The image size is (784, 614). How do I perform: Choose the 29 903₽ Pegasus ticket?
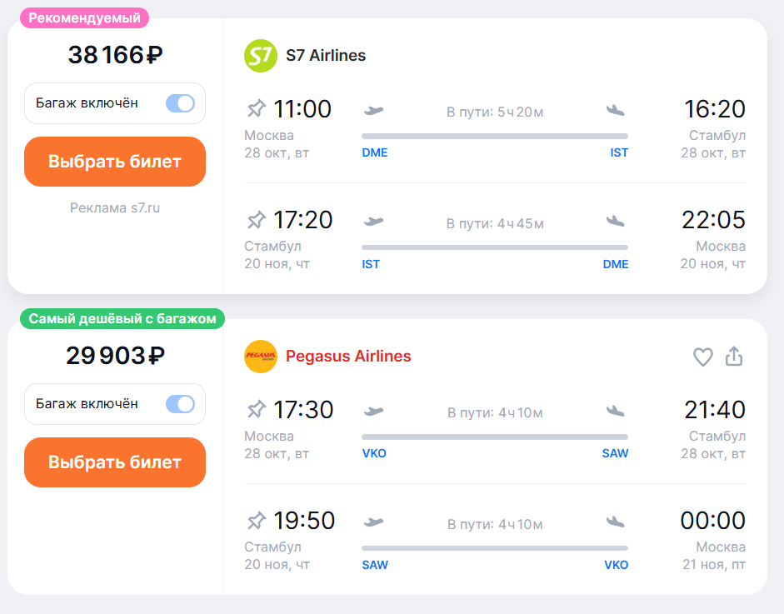coord(115,462)
